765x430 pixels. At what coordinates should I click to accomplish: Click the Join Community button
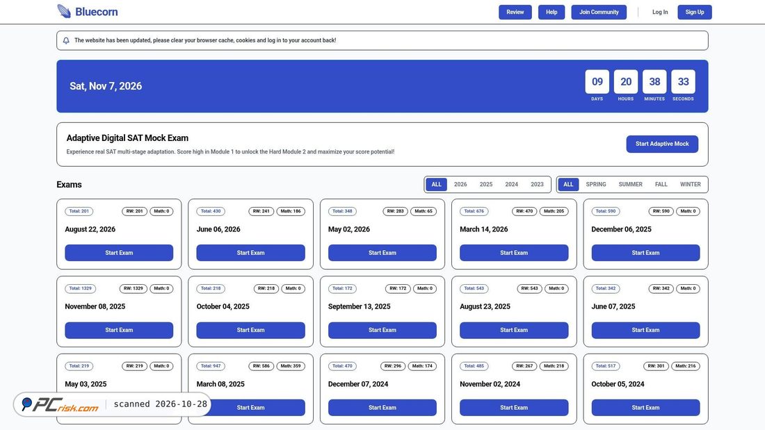click(599, 13)
